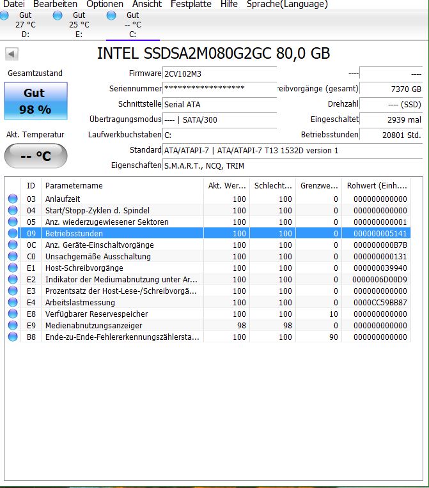The height and width of the screenshot is (488, 429).
Task: Open the Optionen menu
Action: (x=105, y=4)
